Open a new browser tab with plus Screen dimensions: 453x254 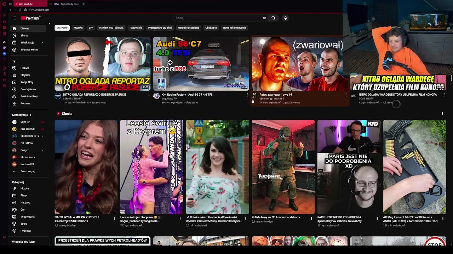84,4
